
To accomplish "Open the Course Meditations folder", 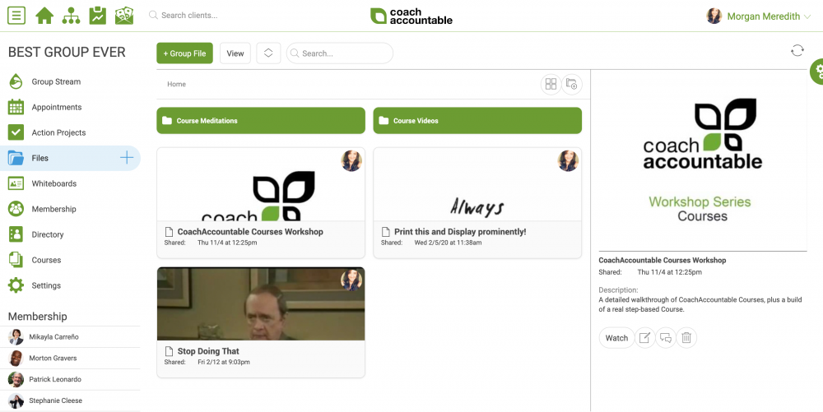I will [x=261, y=121].
